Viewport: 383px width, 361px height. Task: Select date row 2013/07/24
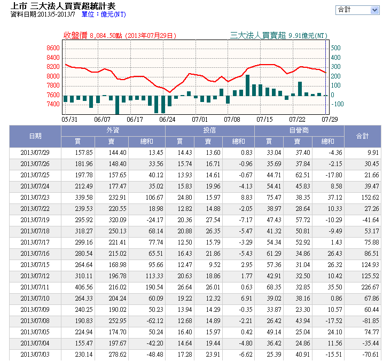(35, 186)
